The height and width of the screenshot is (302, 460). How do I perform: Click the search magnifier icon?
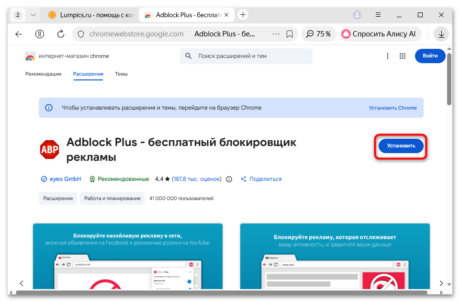coord(188,56)
